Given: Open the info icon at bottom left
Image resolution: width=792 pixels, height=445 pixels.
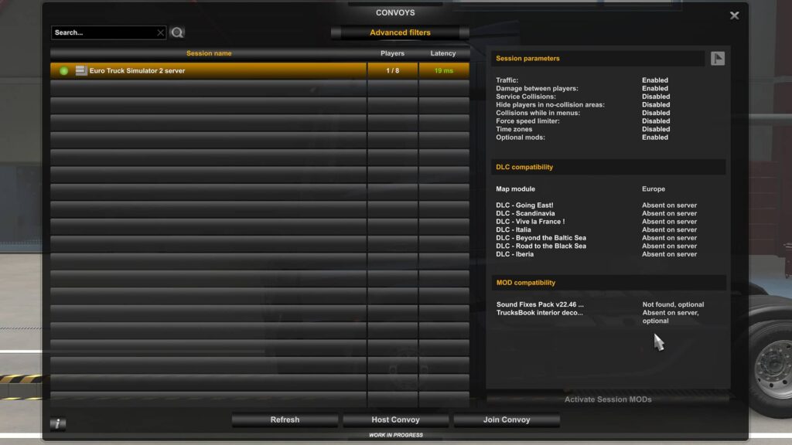Looking at the screenshot, I should click(x=57, y=423).
